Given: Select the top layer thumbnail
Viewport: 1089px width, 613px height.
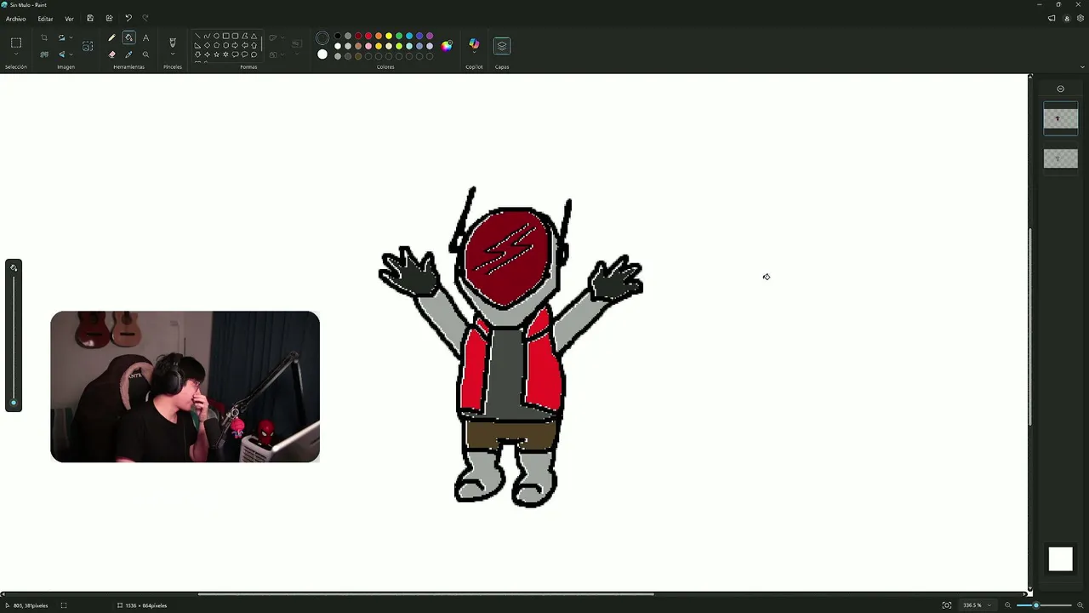Looking at the screenshot, I should (x=1061, y=119).
